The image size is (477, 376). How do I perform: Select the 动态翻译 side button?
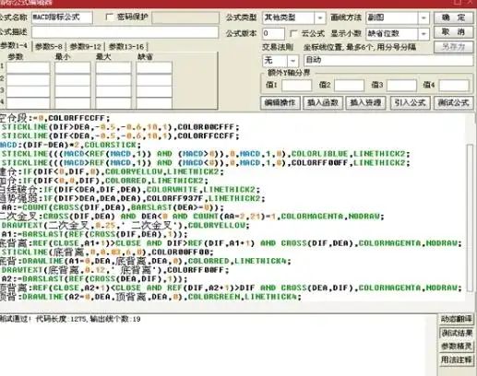pyautogui.click(x=457, y=320)
